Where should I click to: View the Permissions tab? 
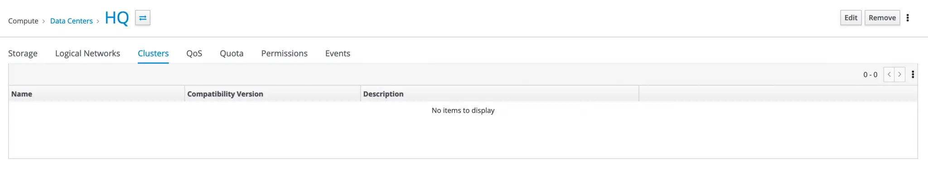284,53
